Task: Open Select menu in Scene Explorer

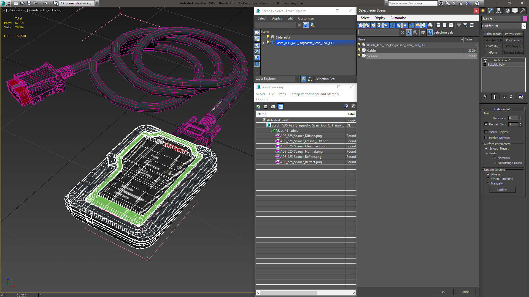Action: pos(262,18)
